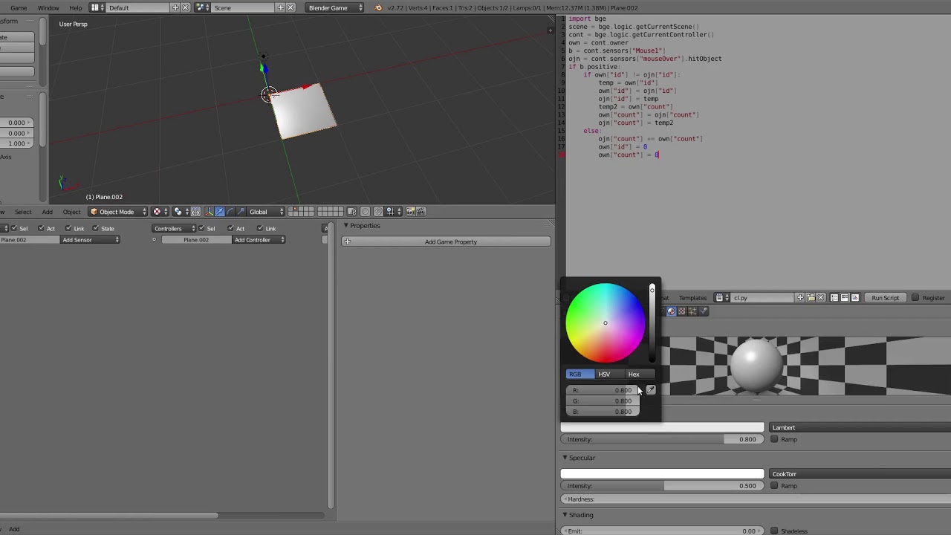Select the scale manipulator icon
Screen dimensions: 951x535
click(x=240, y=212)
